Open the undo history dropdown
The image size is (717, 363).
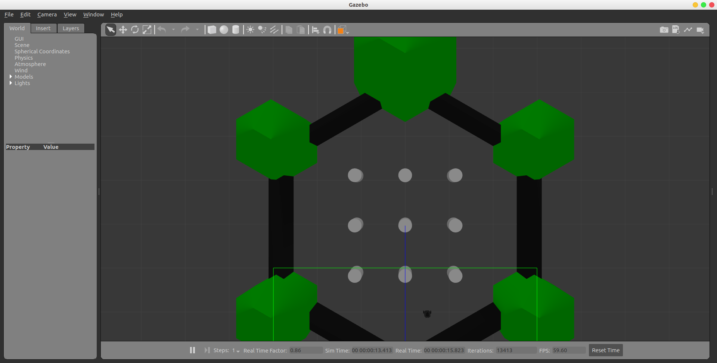(x=173, y=29)
